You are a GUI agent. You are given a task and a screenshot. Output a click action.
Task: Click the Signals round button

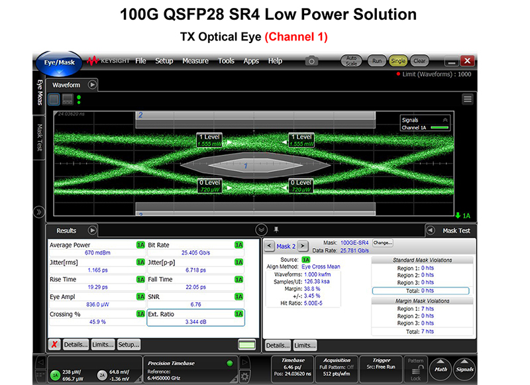tap(464, 370)
